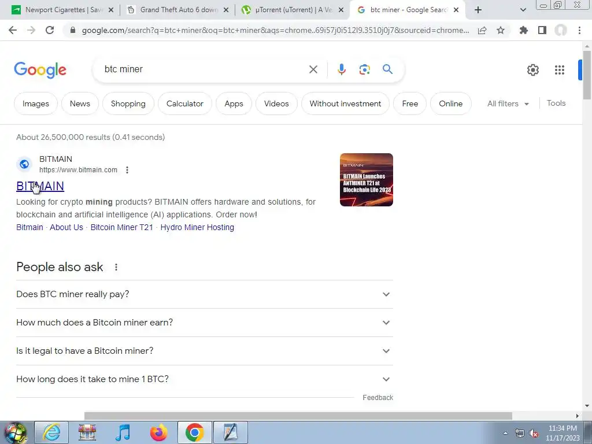The width and height of the screenshot is (592, 444).
Task: Close the Newport Cigarettes tab
Action: click(111, 10)
